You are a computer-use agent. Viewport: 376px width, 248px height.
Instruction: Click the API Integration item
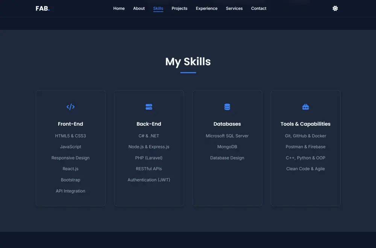[x=71, y=191]
